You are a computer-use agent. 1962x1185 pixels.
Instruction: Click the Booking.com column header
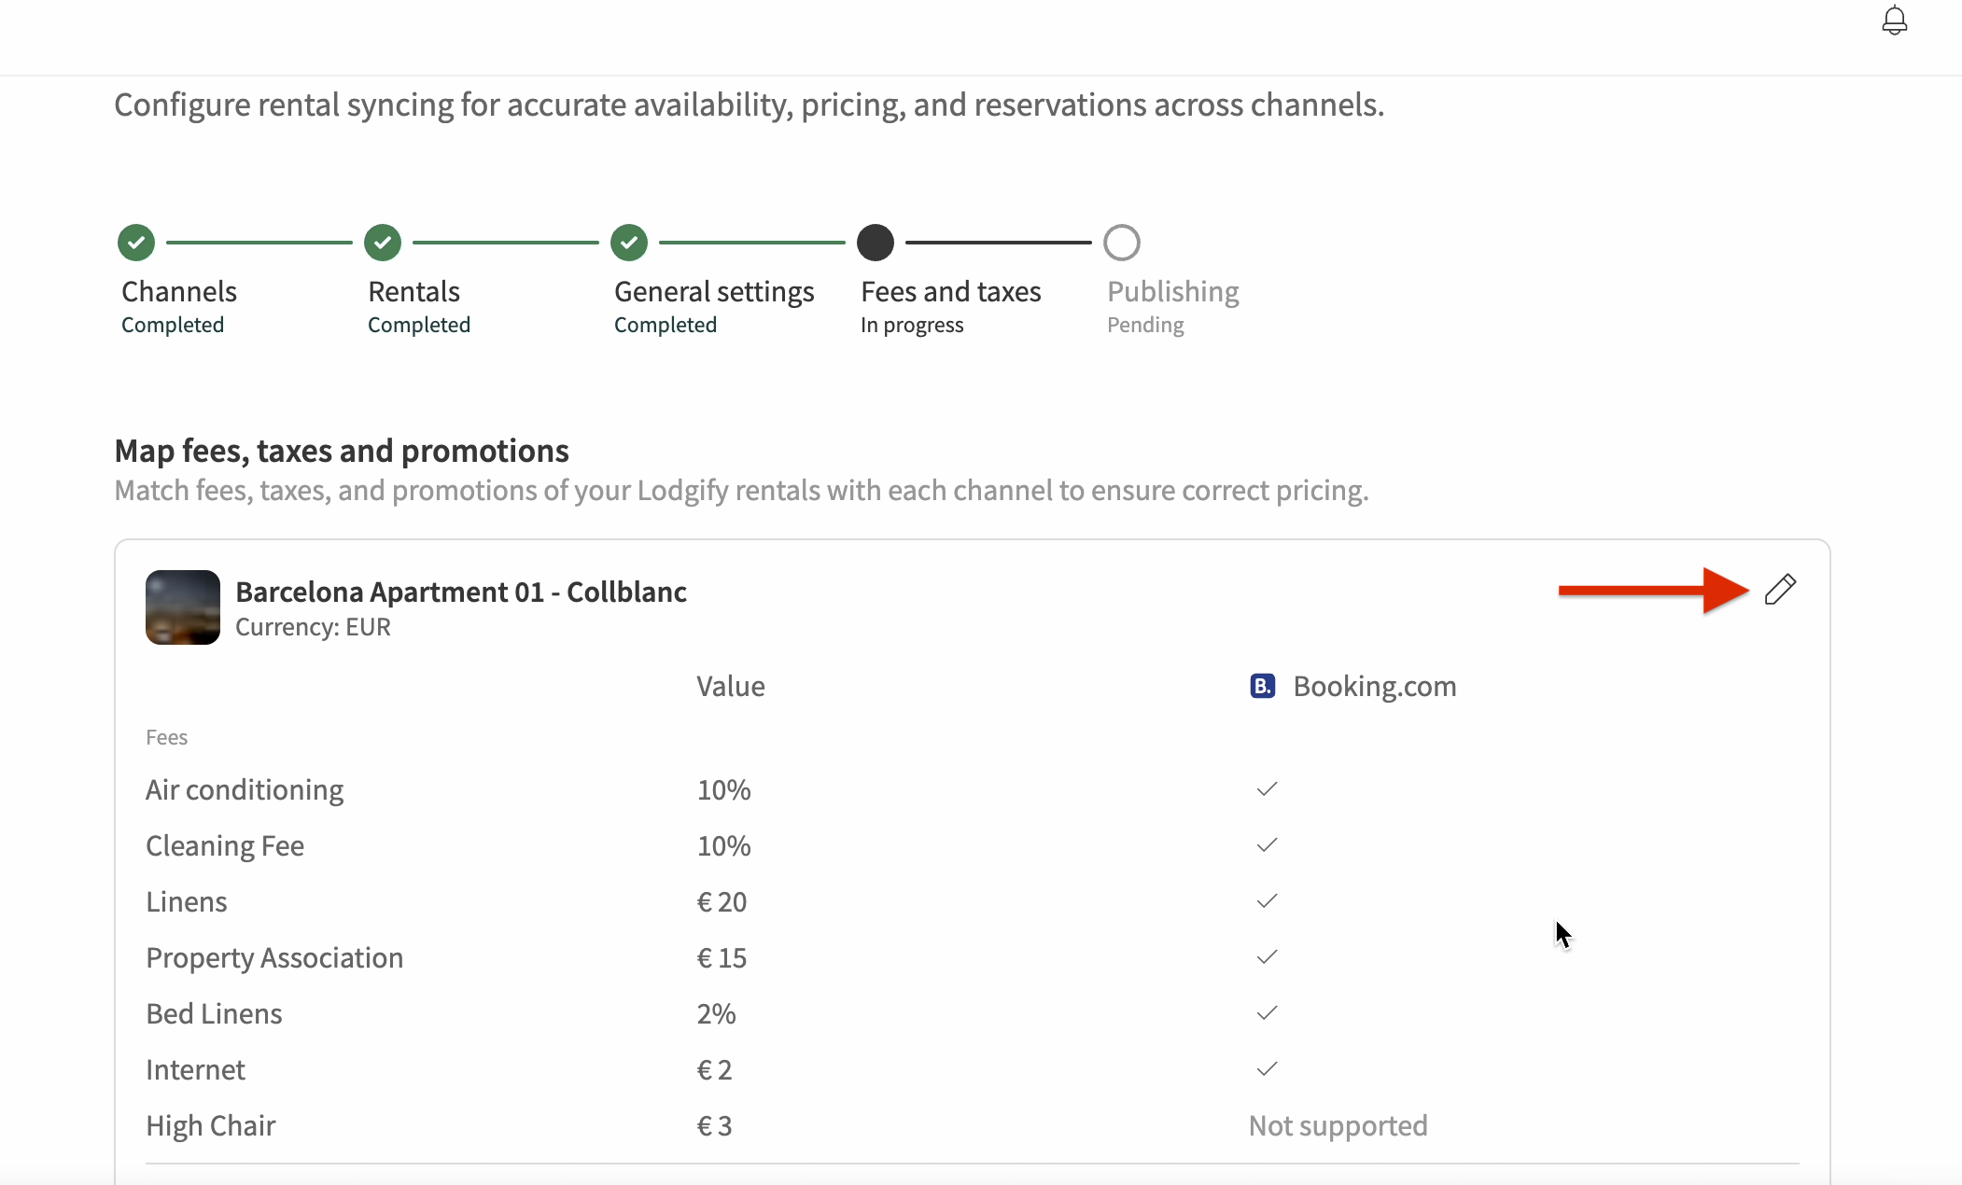(x=1374, y=686)
